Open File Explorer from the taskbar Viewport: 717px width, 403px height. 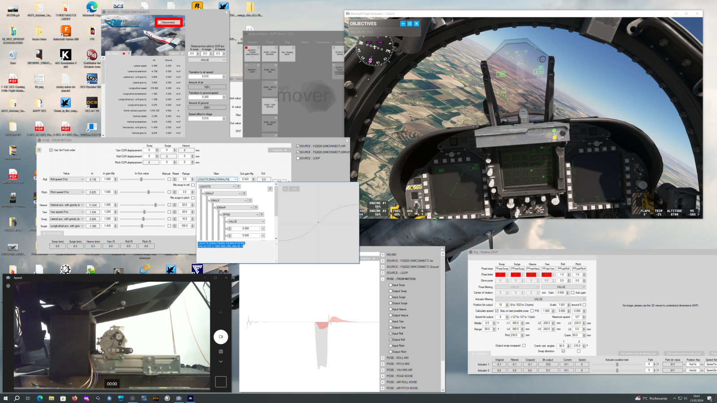[52, 398]
